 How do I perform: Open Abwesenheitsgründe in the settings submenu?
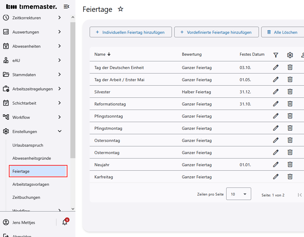(x=32, y=158)
